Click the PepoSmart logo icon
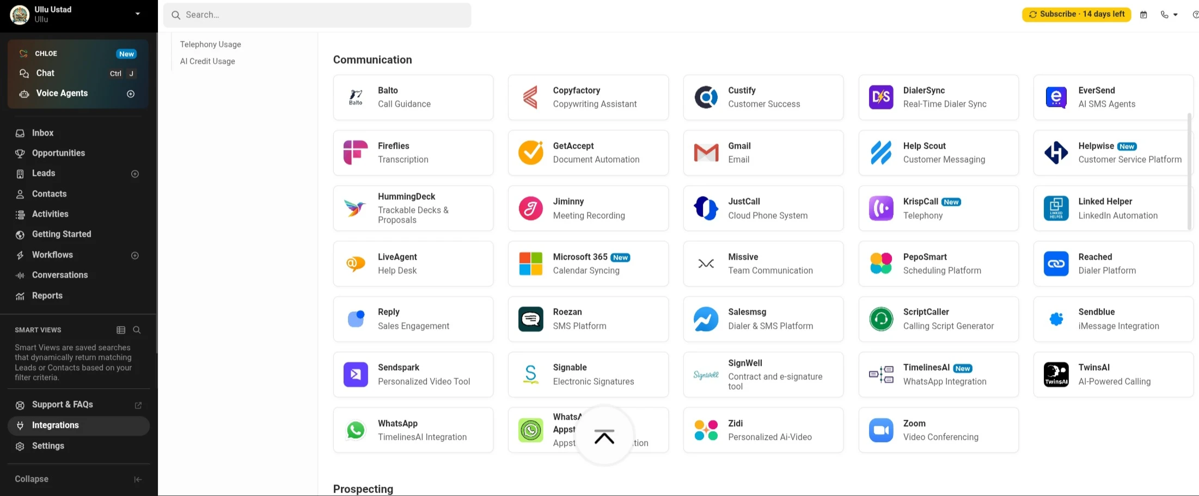The image size is (1199, 496). 881,264
